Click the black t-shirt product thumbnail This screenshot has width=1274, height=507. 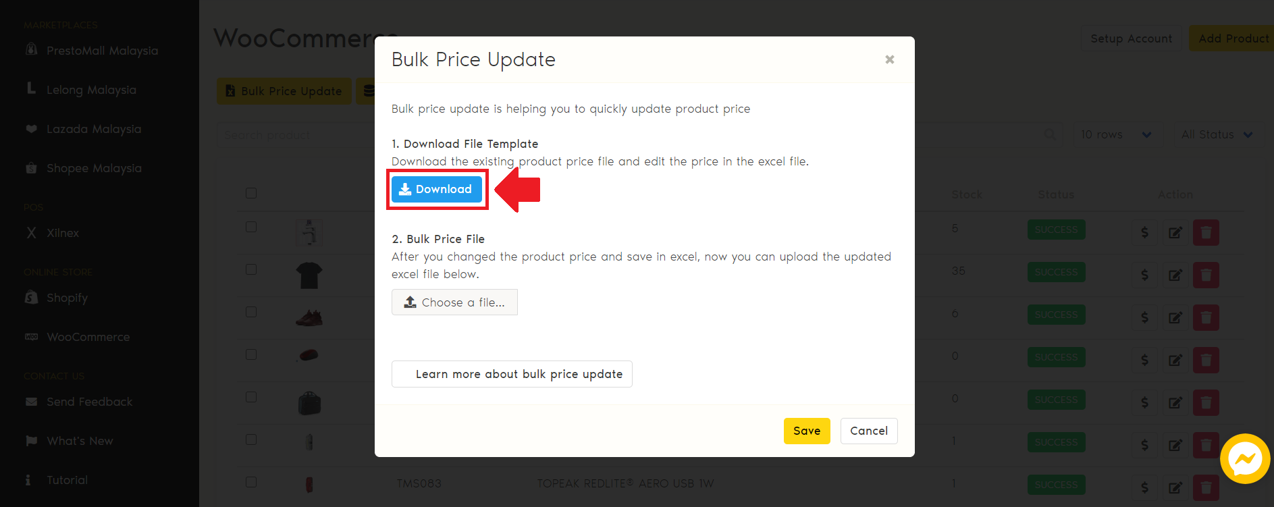coord(309,275)
